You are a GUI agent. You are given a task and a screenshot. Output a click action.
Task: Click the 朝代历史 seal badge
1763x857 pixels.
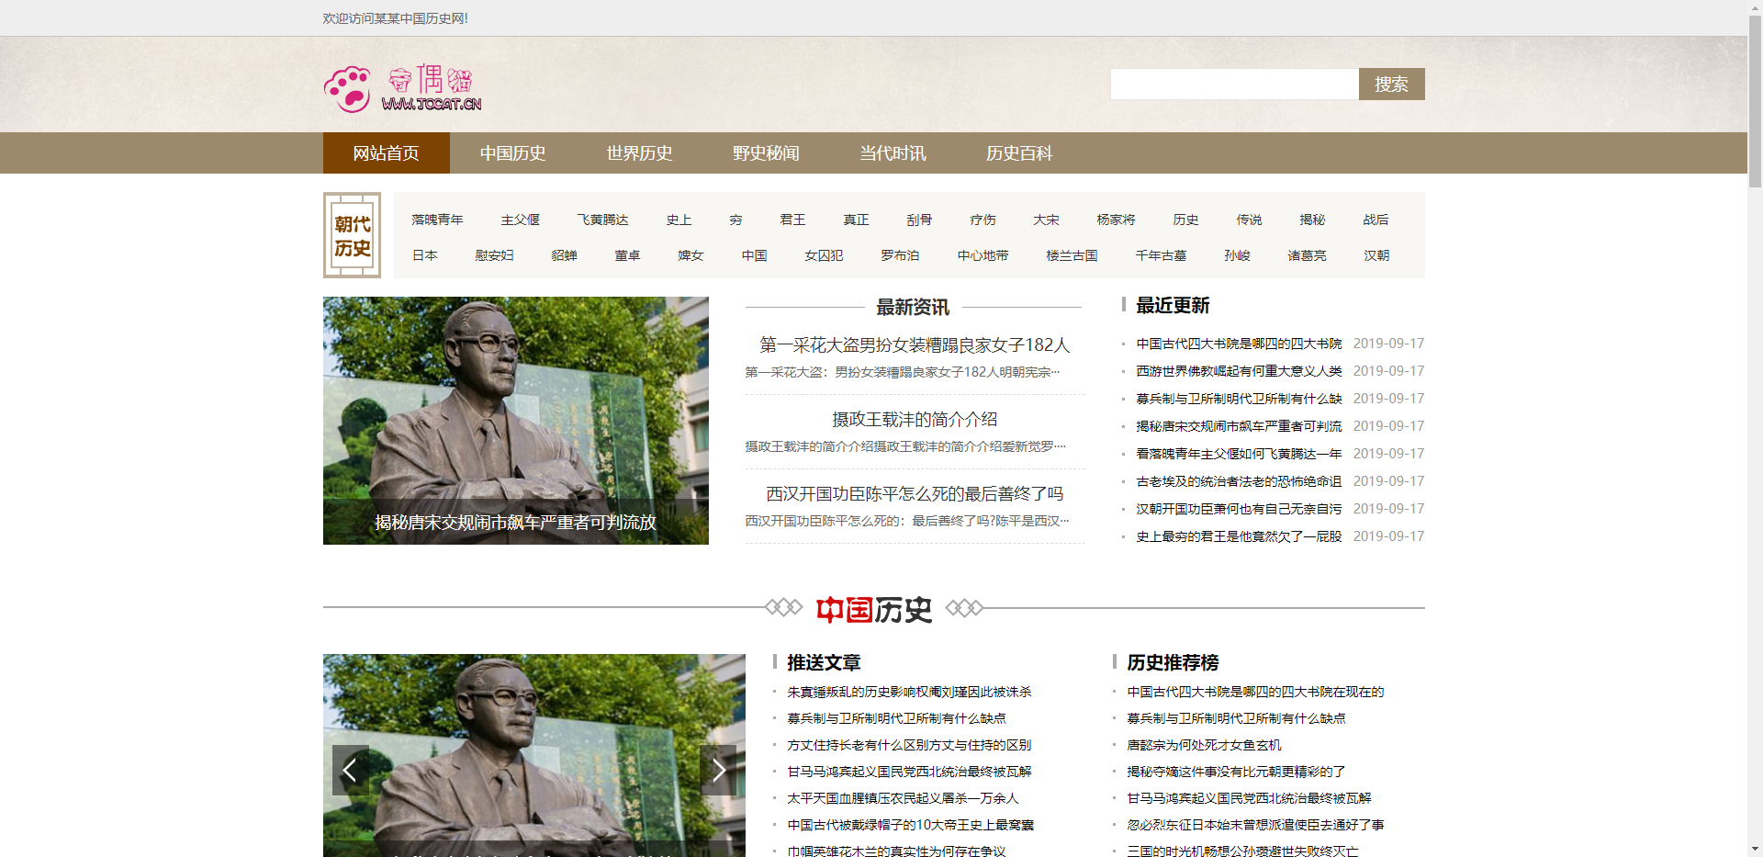coord(352,235)
